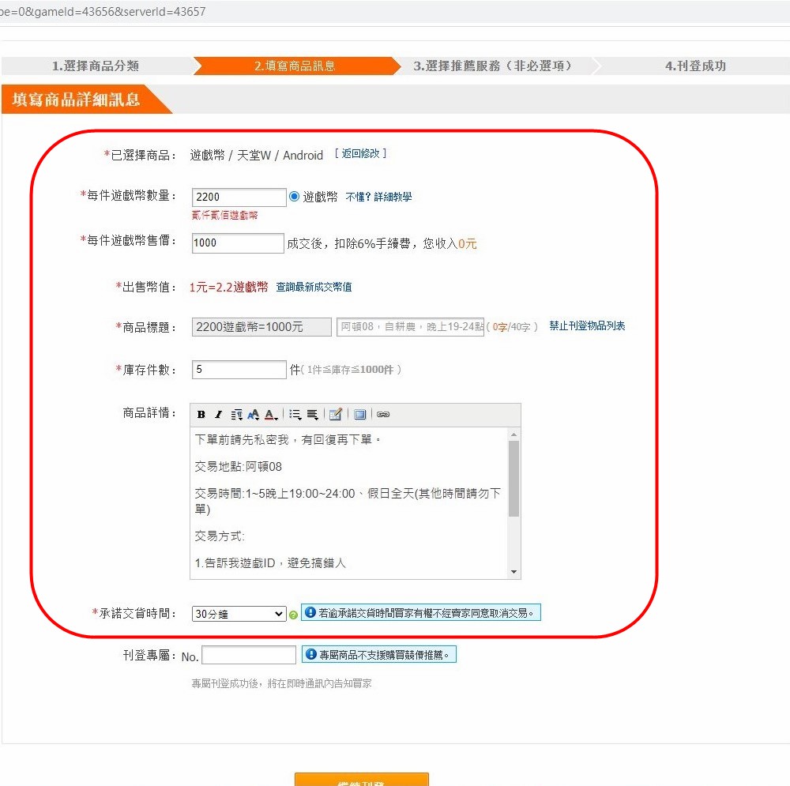The height and width of the screenshot is (786, 790).
Task: Open 查詢最新成交幣值 link
Action: 314,288
